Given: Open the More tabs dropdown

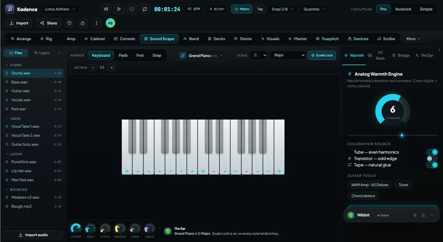Looking at the screenshot, I should [413, 39].
